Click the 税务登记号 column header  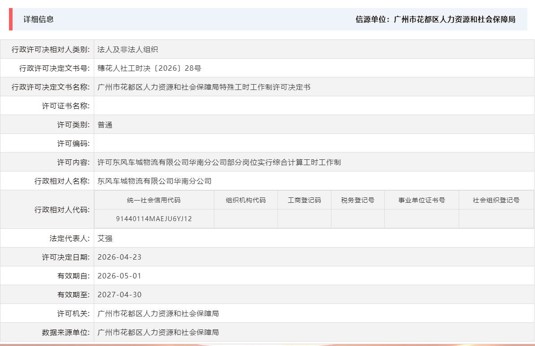357,200
